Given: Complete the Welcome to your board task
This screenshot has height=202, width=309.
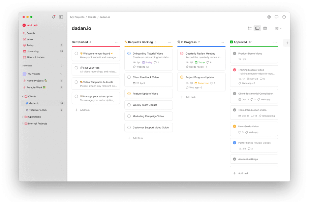Looking at the screenshot, I should point(76,54).
